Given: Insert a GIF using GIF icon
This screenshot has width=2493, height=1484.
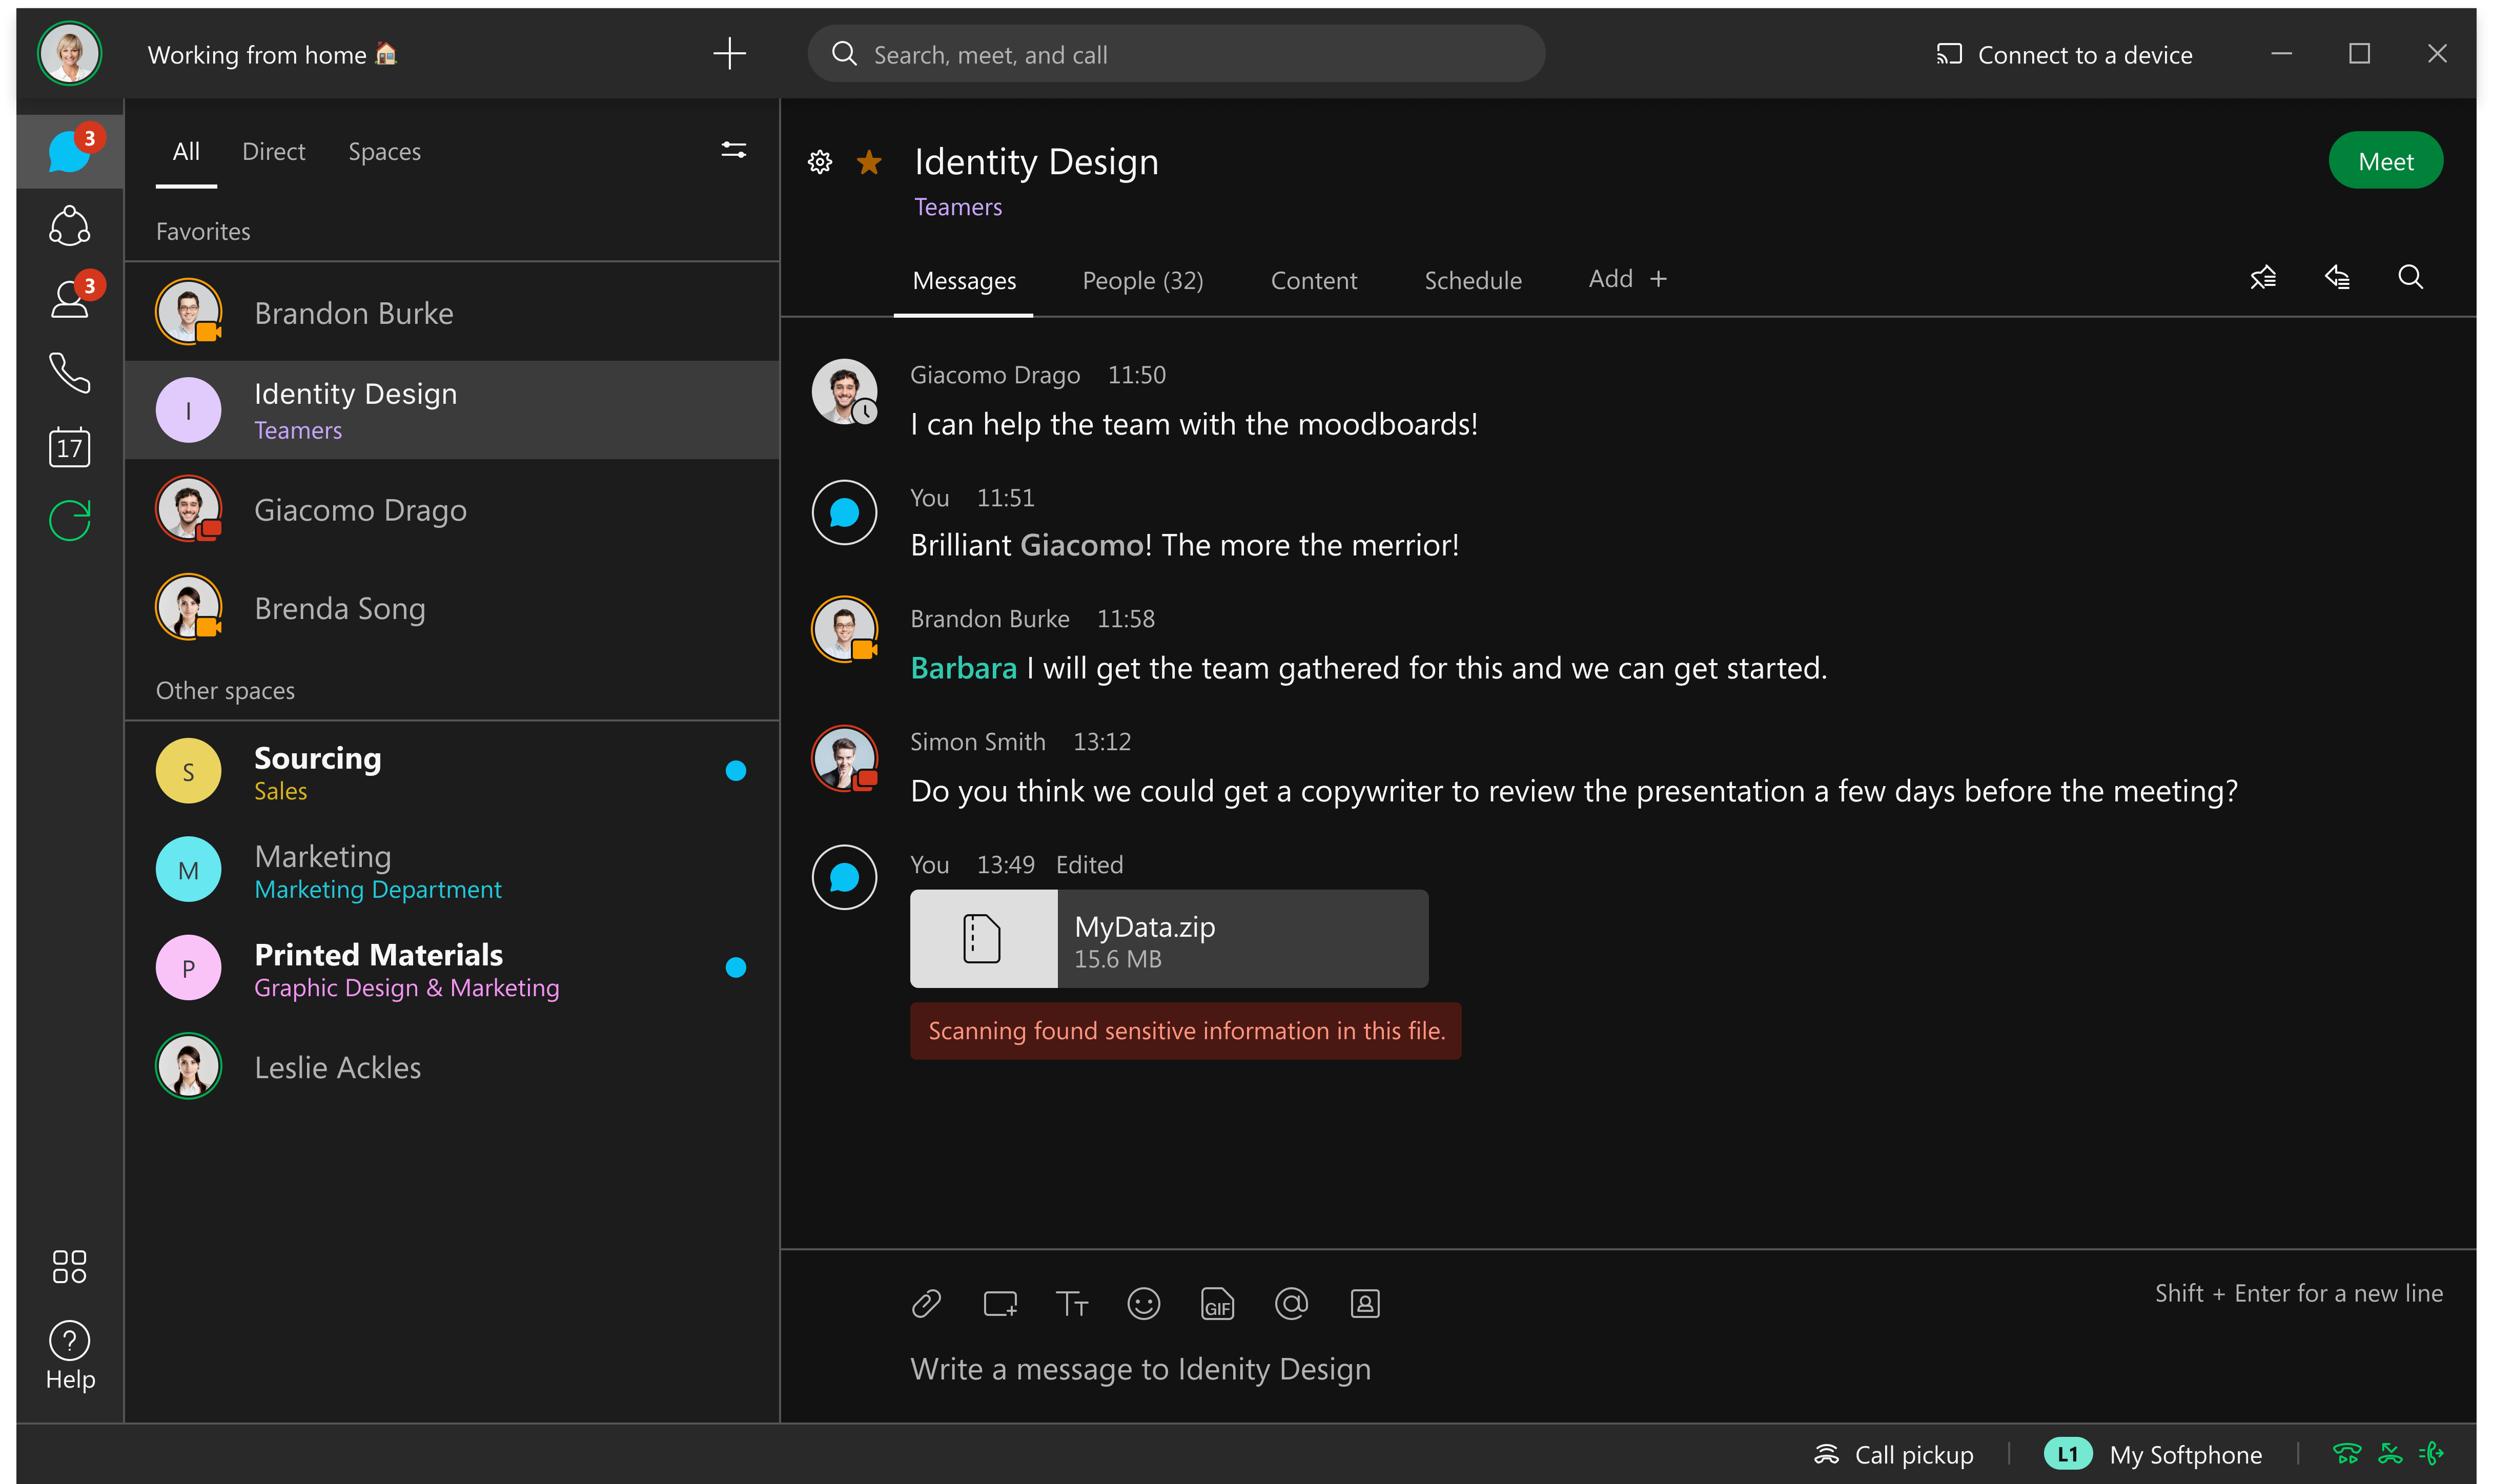Looking at the screenshot, I should click(x=1217, y=1304).
